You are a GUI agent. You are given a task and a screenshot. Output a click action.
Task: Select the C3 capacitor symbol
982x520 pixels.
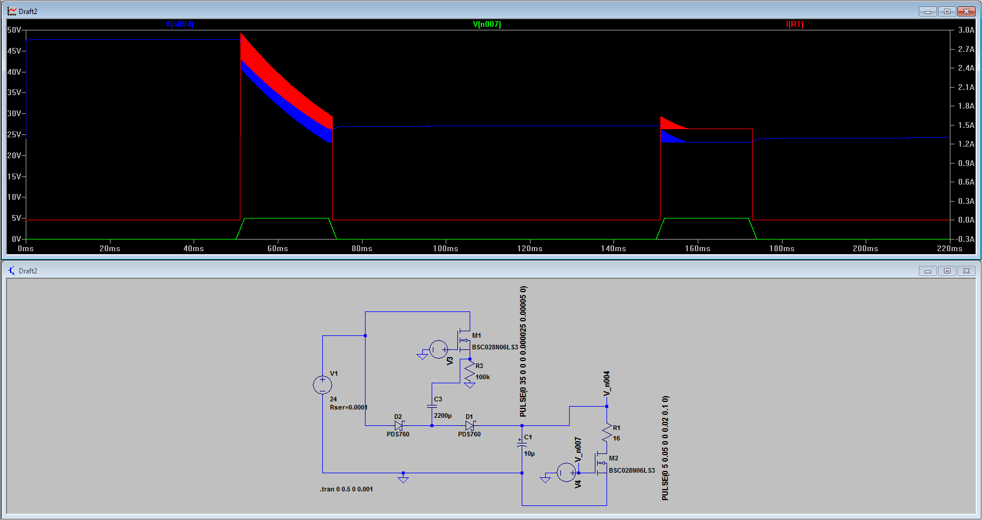click(x=432, y=405)
